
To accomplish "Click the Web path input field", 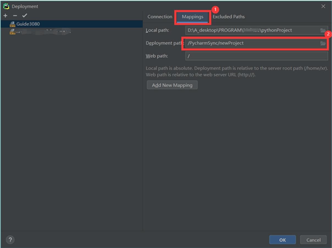I will tap(256, 56).
